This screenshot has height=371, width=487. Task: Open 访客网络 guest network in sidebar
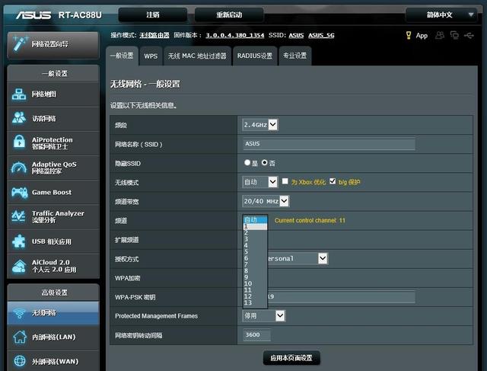tap(19, 119)
